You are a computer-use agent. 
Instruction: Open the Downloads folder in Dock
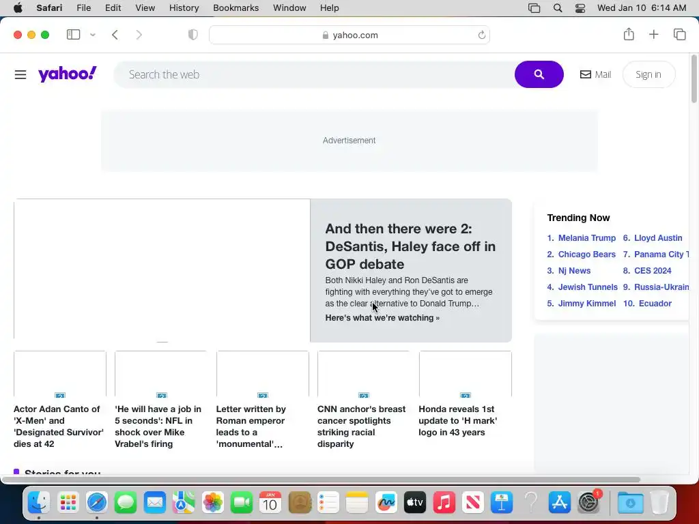click(x=630, y=503)
